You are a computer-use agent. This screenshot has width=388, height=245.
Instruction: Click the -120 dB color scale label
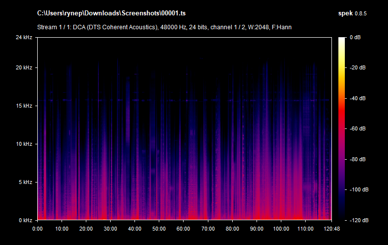[x=358, y=220]
